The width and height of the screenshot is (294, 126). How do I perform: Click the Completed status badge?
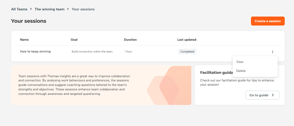click(187, 51)
